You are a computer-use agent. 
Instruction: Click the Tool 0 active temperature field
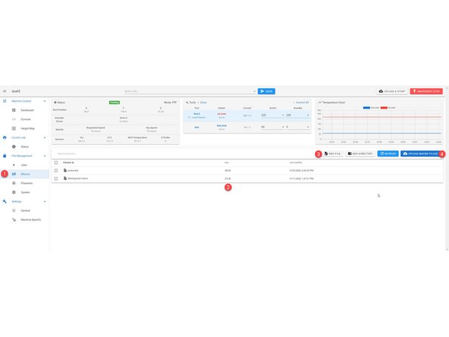pos(271,115)
